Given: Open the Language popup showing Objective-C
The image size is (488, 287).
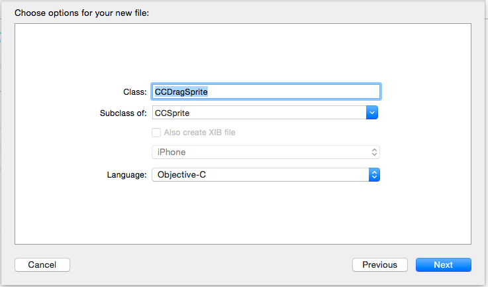Looking at the screenshot, I should pos(266,175).
